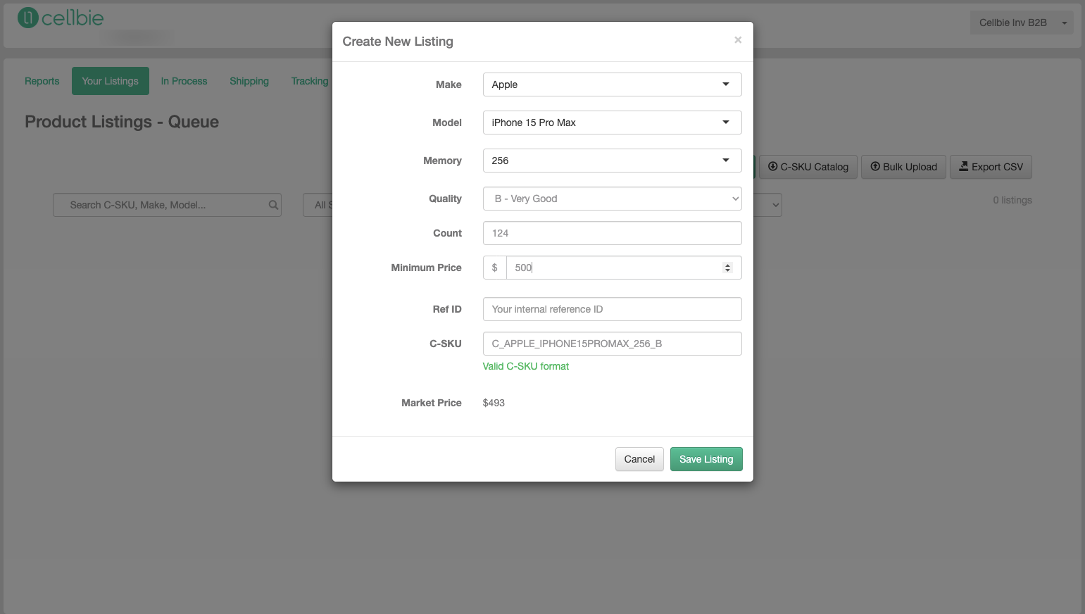Click the Valid C-SKU format text
Viewport: 1085px width, 614px height.
(x=526, y=366)
